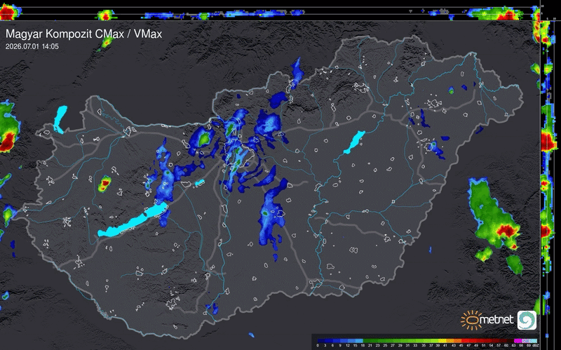Click the "Magyar Kompozit CMax / VMax" title
Screen dimensions: 561x350
click(83, 34)
